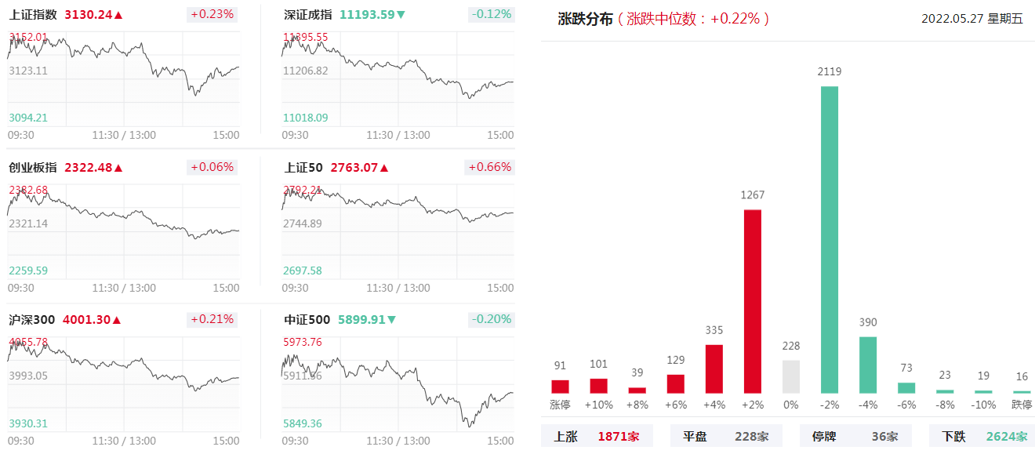This screenshot has width=1035, height=454.
Task: Select the 下跌 2624家 summary box
Action: point(982,437)
